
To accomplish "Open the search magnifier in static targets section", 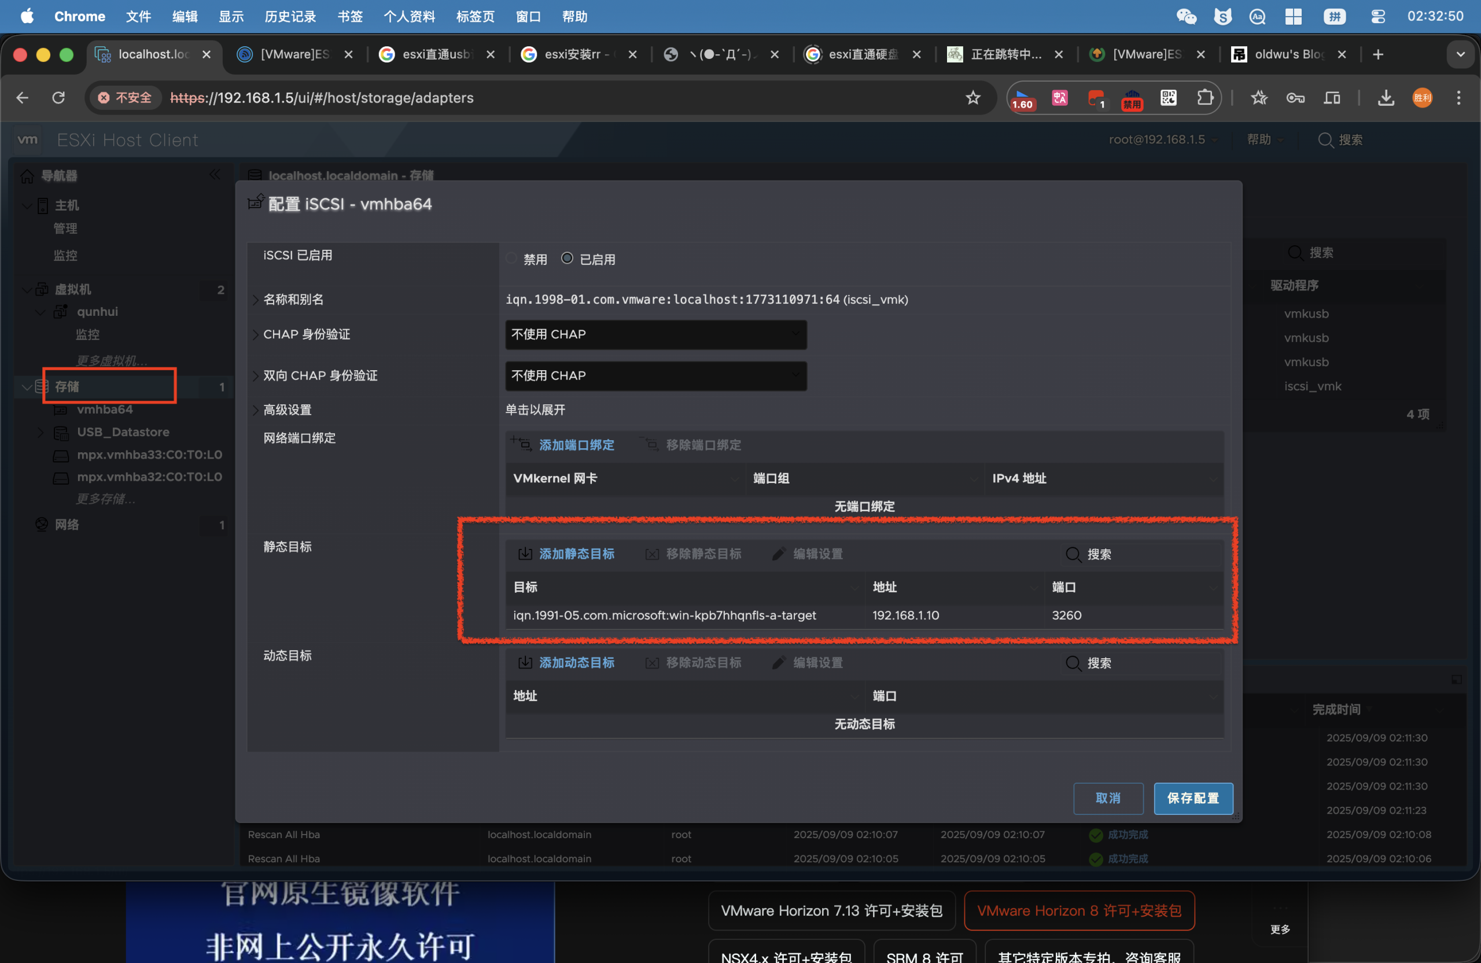I will pyautogui.click(x=1073, y=554).
